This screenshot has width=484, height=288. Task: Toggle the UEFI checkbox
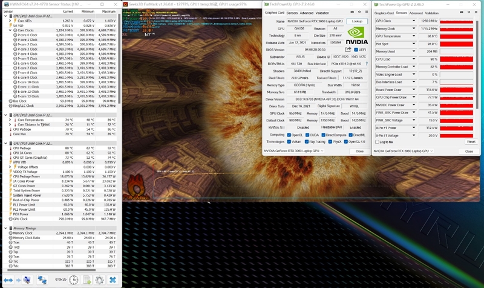[x=356, y=50]
